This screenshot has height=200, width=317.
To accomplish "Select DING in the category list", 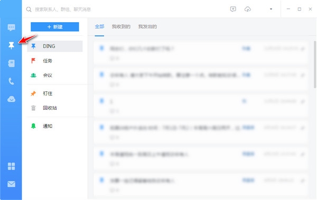I will pyautogui.click(x=55, y=46).
